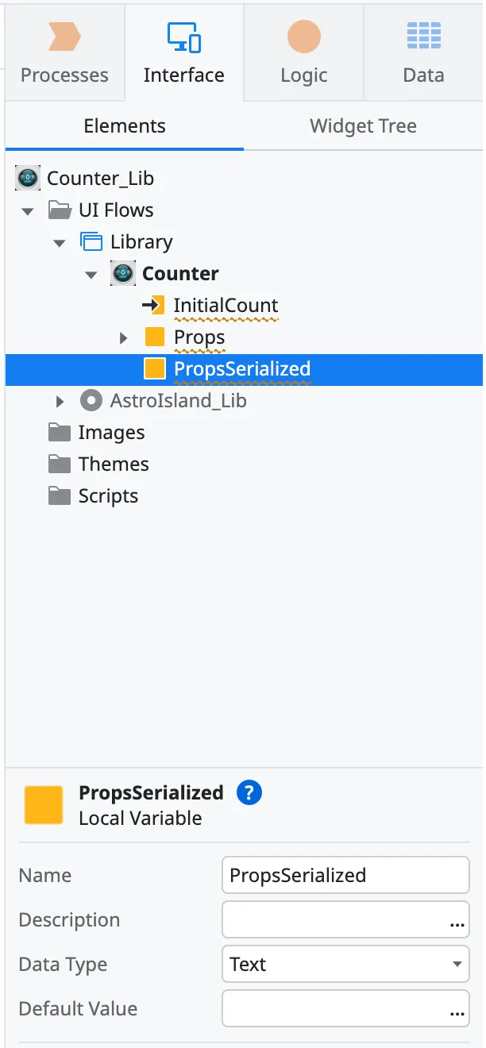Expand the AstroIsland_Lib node
The image size is (486, 1048).
[60, 400]
